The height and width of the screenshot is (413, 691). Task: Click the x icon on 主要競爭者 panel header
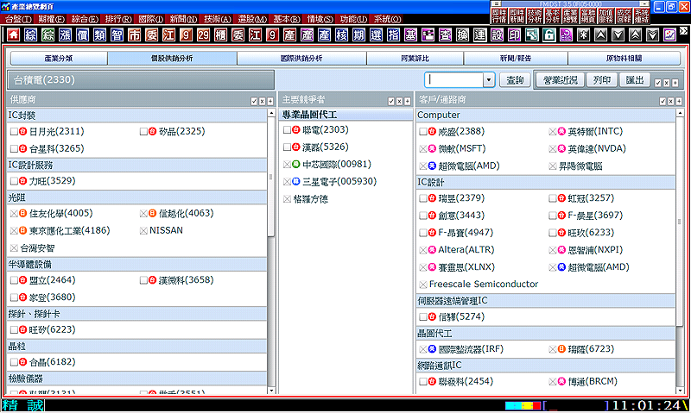click(399, 101)
